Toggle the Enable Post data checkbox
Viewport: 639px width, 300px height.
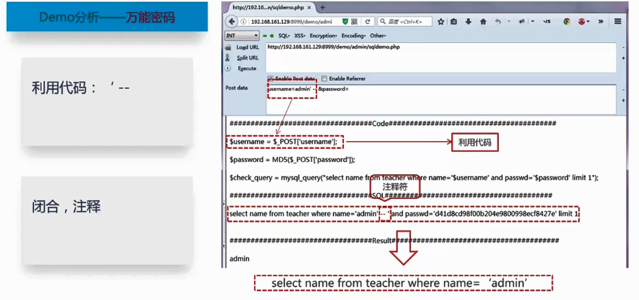[271, 79]
